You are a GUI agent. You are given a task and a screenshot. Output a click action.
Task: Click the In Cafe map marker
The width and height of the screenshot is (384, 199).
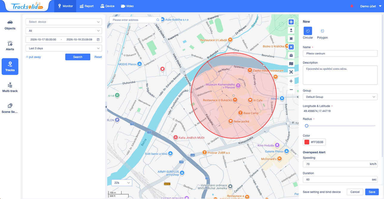(x=250, y=100)
